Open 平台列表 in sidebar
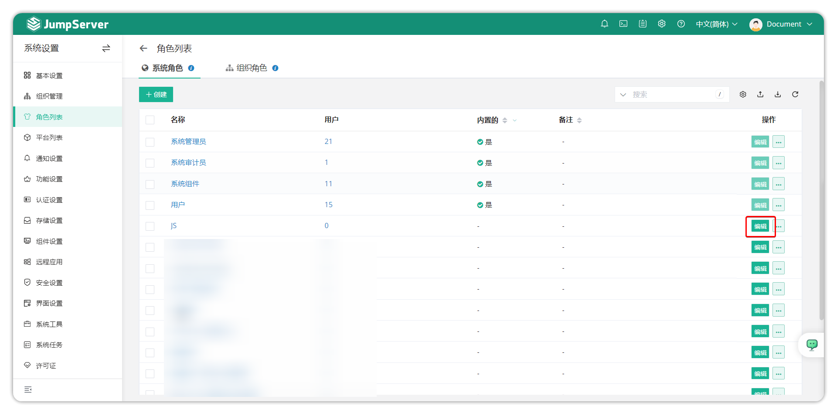 pos(68,137)
